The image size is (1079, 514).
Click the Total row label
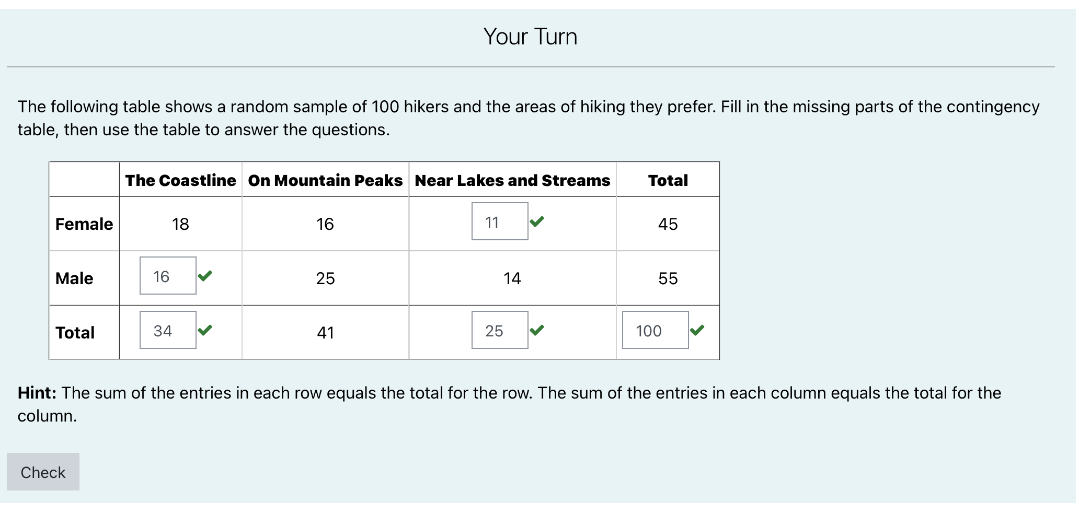[x=75, y=332]
